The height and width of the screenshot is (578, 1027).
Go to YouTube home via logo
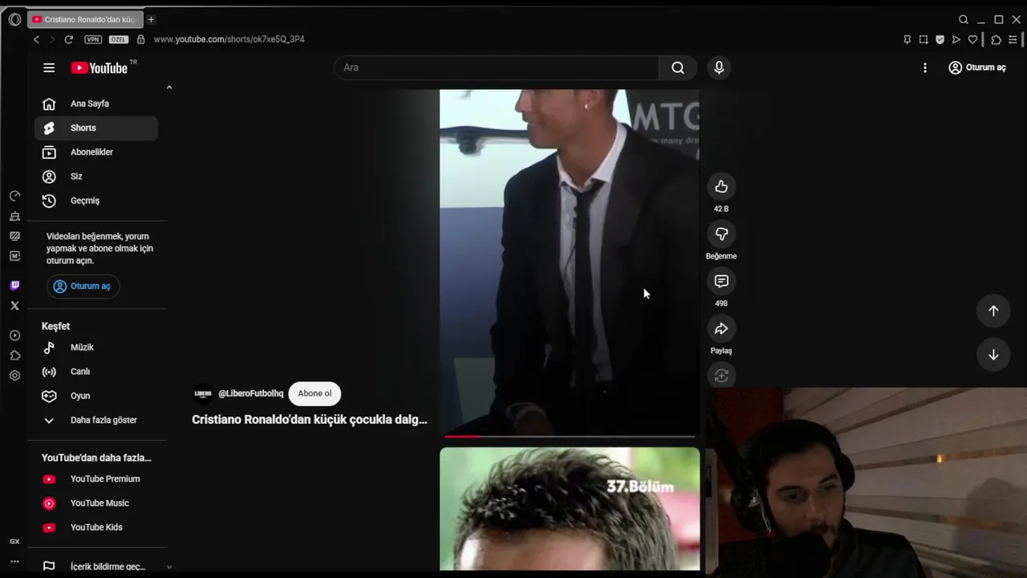(99, 68)
